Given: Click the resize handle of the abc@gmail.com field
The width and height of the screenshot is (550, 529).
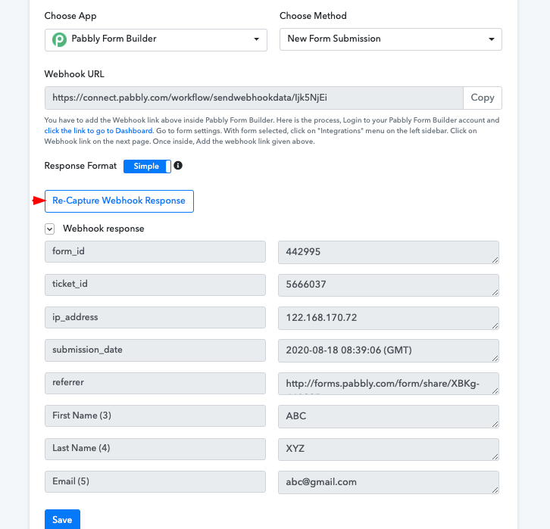Looking at the screenshot, I should [495, 490].
